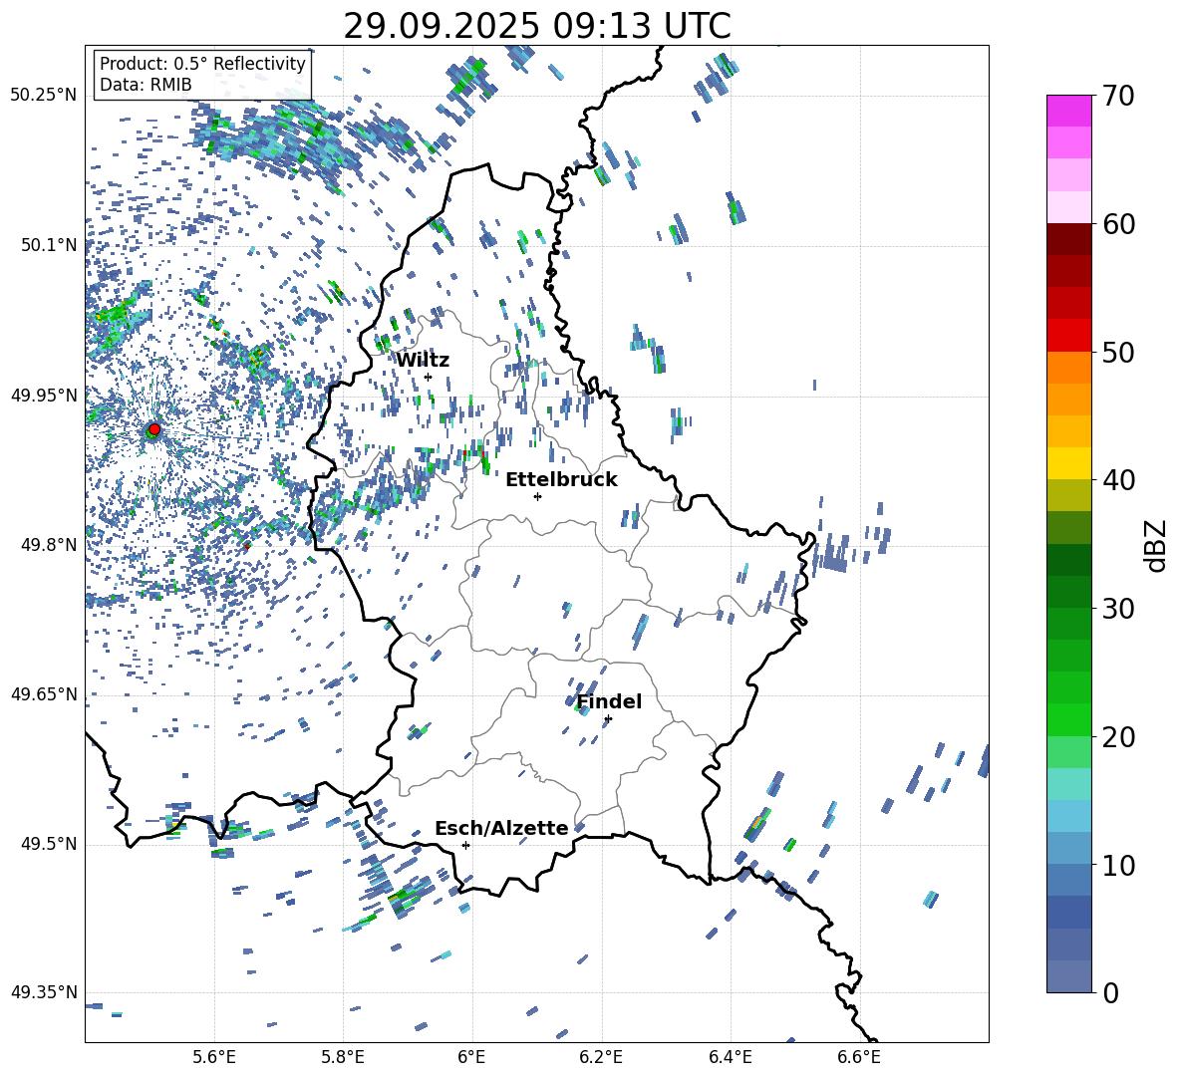Click the red radar site marker
Screen dimensions: 1180x1077
point(153,429)
